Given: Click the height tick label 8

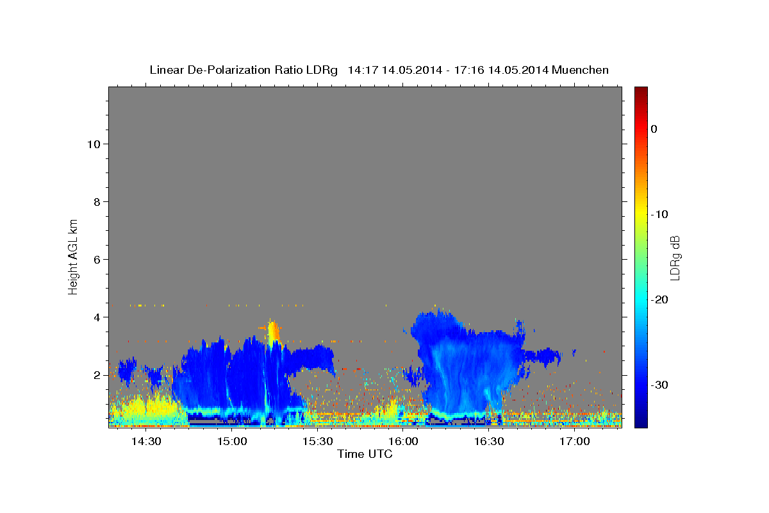Looking at the screenshot, I should click(x=97, y=202).
